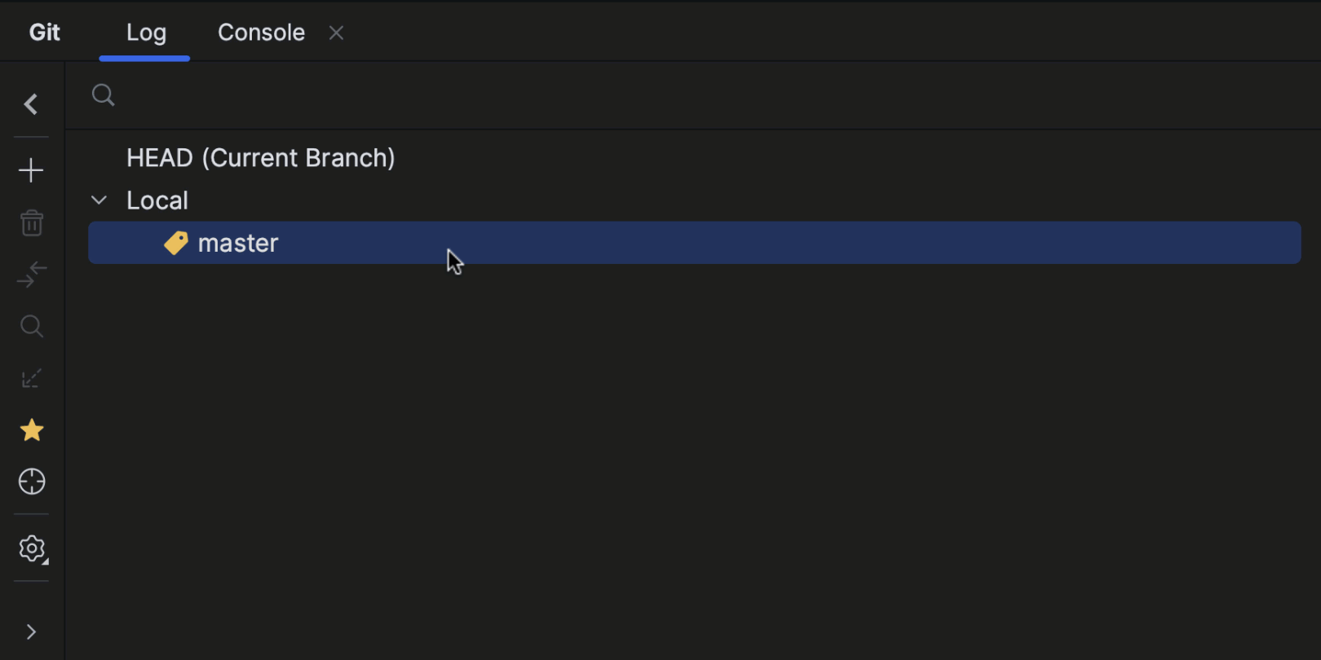Expand the bottom right chevron in sidebar
Viewport: 1321px width, 660px height.
coord(31,631)
